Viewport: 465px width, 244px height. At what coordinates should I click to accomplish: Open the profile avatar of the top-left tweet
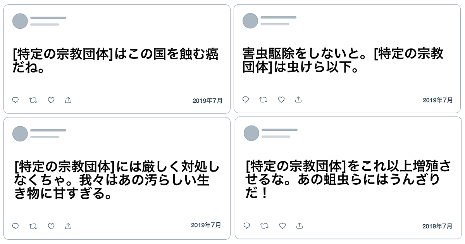20,21
